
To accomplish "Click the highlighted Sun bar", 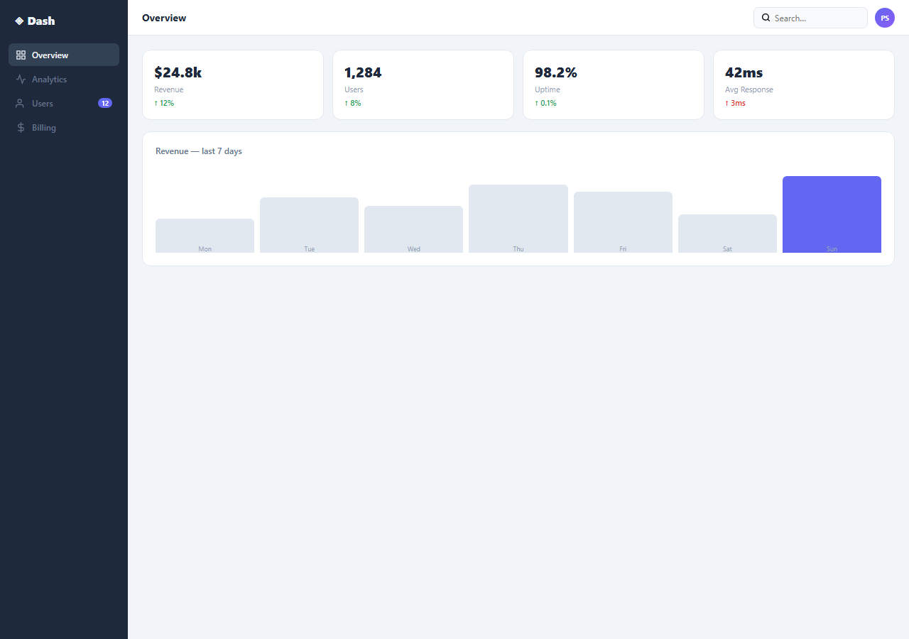I will [x=832, y=214].
